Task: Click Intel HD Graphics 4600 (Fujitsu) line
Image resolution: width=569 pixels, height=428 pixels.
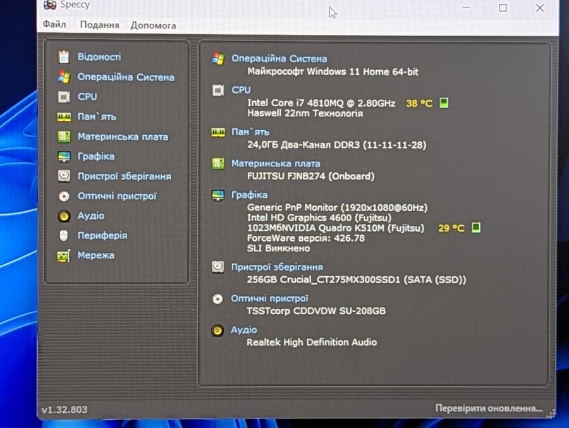Action: [x=319, y=218]
